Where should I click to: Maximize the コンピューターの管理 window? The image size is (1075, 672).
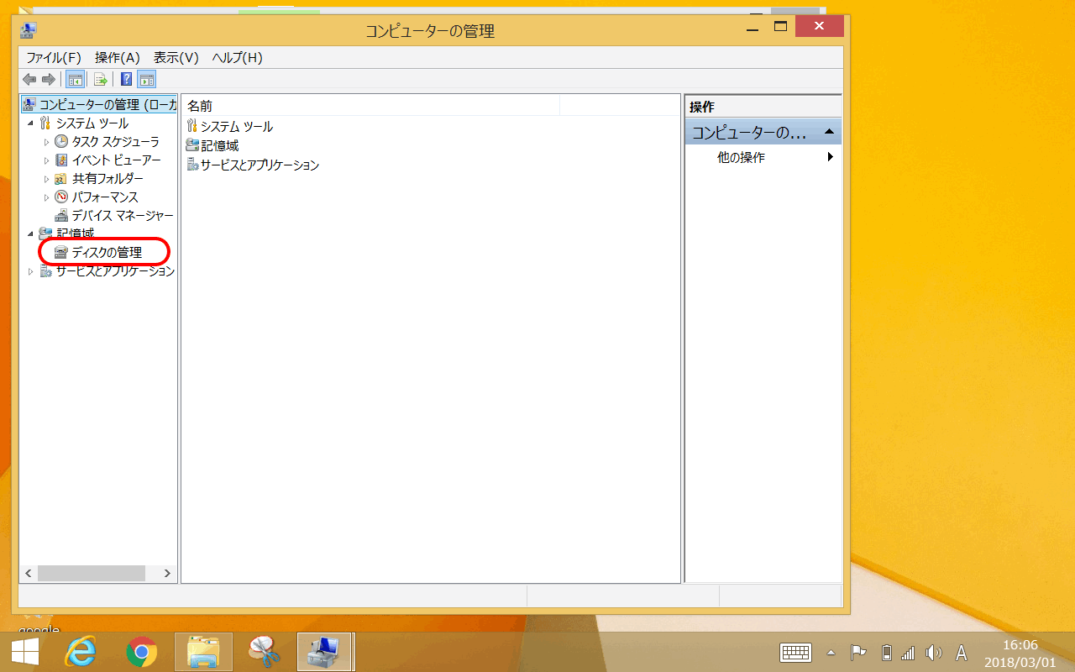(780, 28)
